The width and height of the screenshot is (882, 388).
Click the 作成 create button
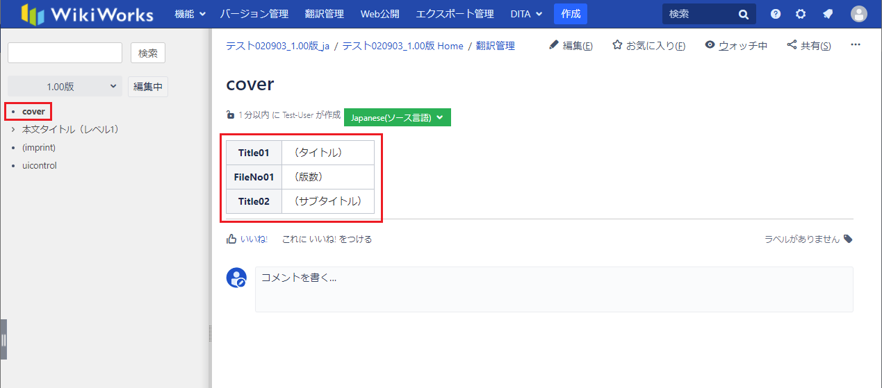click(x=570, y=14)
